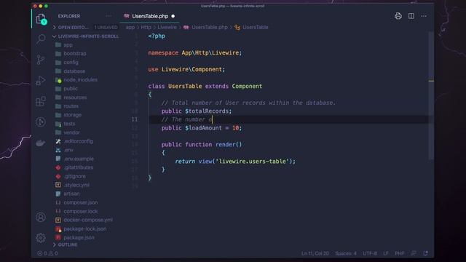Image resolution: width=466 pixels, height=262 pixels.
Task: Expand the public folder
Action: [71, 89]
